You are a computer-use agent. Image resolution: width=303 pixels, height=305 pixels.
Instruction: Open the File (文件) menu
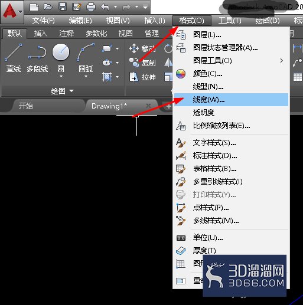tap(43, 21)
